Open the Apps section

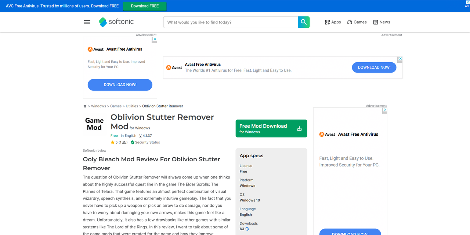333,22
